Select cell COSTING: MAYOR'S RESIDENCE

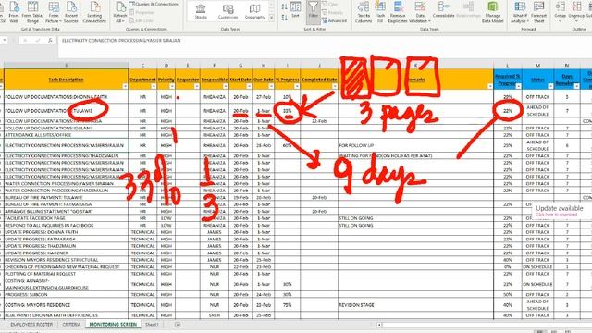click(x=67, y=305)
